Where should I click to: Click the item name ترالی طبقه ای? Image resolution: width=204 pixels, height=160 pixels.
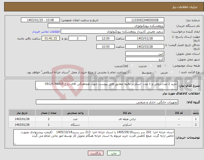[x=127, y=119]
